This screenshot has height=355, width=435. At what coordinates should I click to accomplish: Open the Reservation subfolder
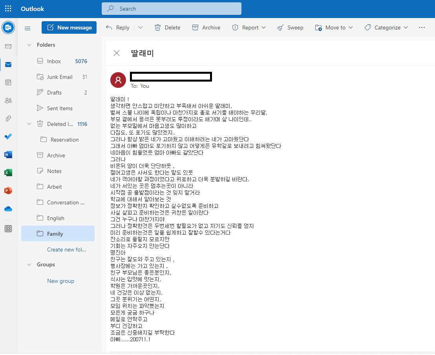point(58,140)
